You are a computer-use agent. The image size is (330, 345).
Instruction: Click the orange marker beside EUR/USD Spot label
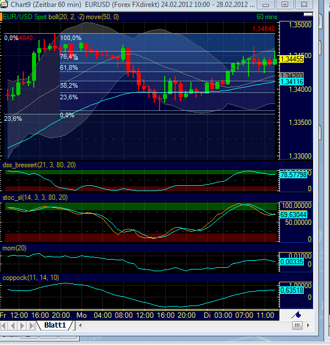[x=1, y=17]
